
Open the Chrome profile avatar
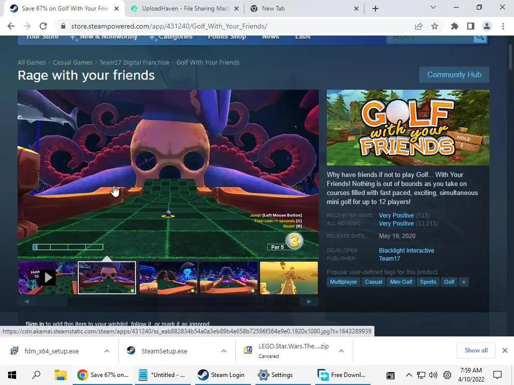[x=487, y=26]
